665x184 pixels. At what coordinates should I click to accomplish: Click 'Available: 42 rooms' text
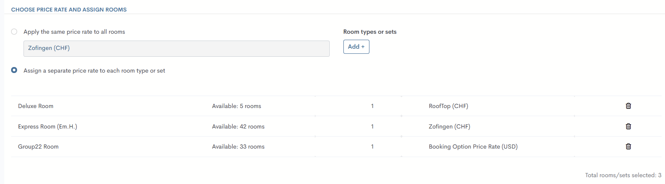tap(238, 126)
